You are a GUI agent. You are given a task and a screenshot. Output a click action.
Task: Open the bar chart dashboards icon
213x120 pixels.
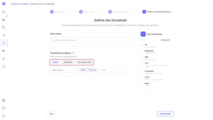(4, 19)
